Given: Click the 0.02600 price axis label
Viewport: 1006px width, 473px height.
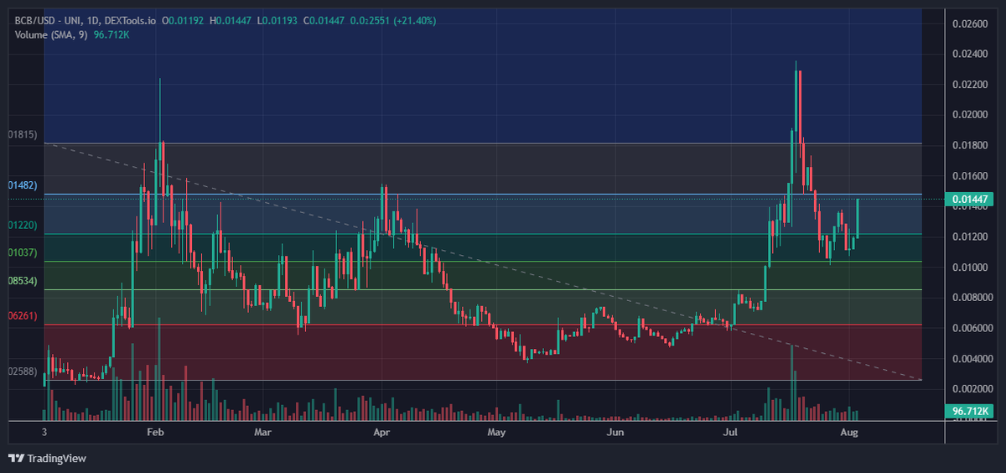Looking at the screenshot, I should pos(971,23).
